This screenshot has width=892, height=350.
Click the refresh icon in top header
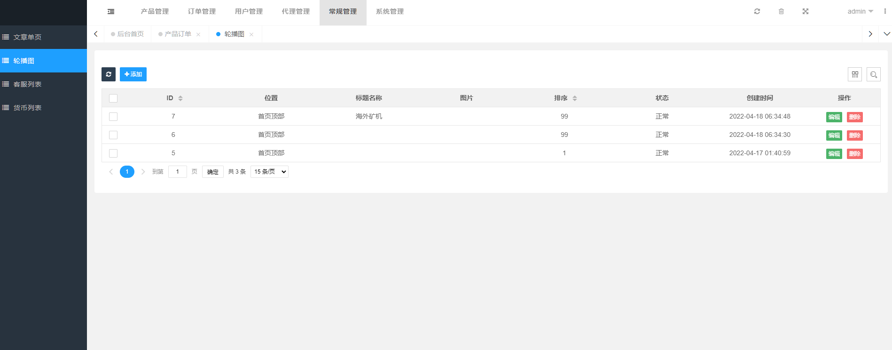[x=757, y=12]
